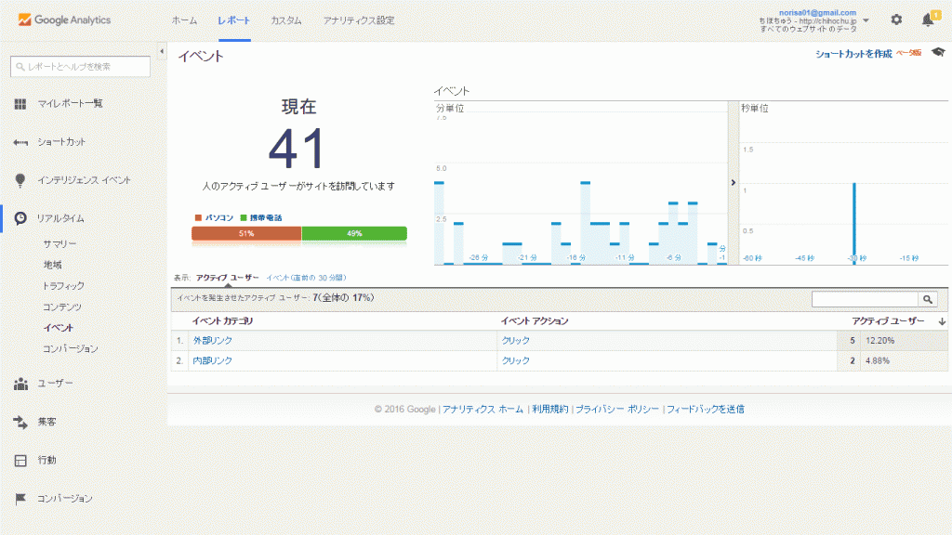This screenshot has height=535, width=952.
Task: Open the マイレポート一覧 grid icon
Action: pyautogui.click(x=19, y=102)
